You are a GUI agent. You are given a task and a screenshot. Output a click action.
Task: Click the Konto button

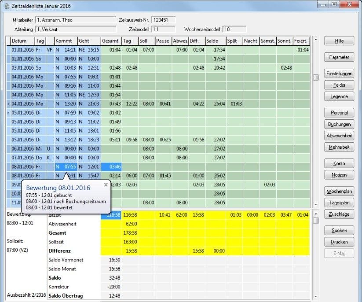[x=339, y=163]
